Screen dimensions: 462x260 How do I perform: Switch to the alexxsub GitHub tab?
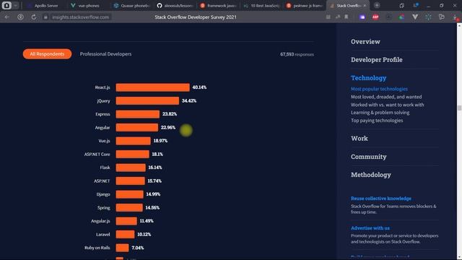pyautogui.click(x=175, y=5)
